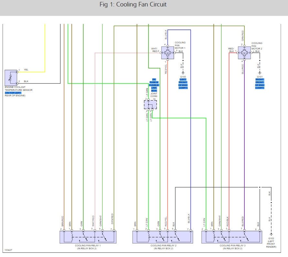288x257 pixels.
Task: Click the Cooling Fan Motor 1 symbol
Action: coord(168,53)
